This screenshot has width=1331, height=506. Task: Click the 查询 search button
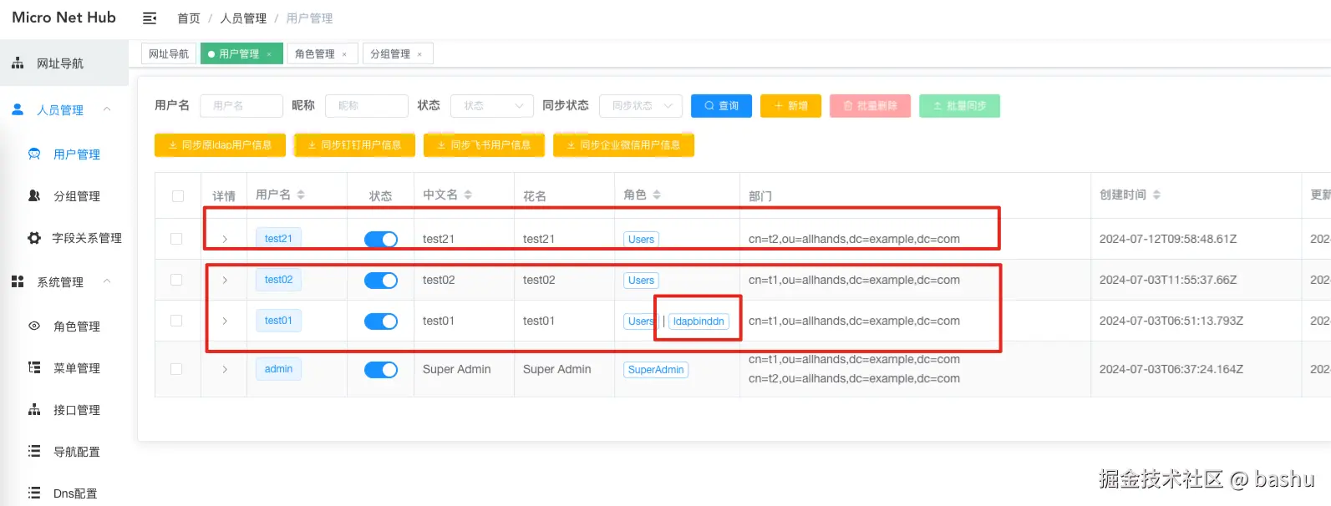(x=721, y=106)
